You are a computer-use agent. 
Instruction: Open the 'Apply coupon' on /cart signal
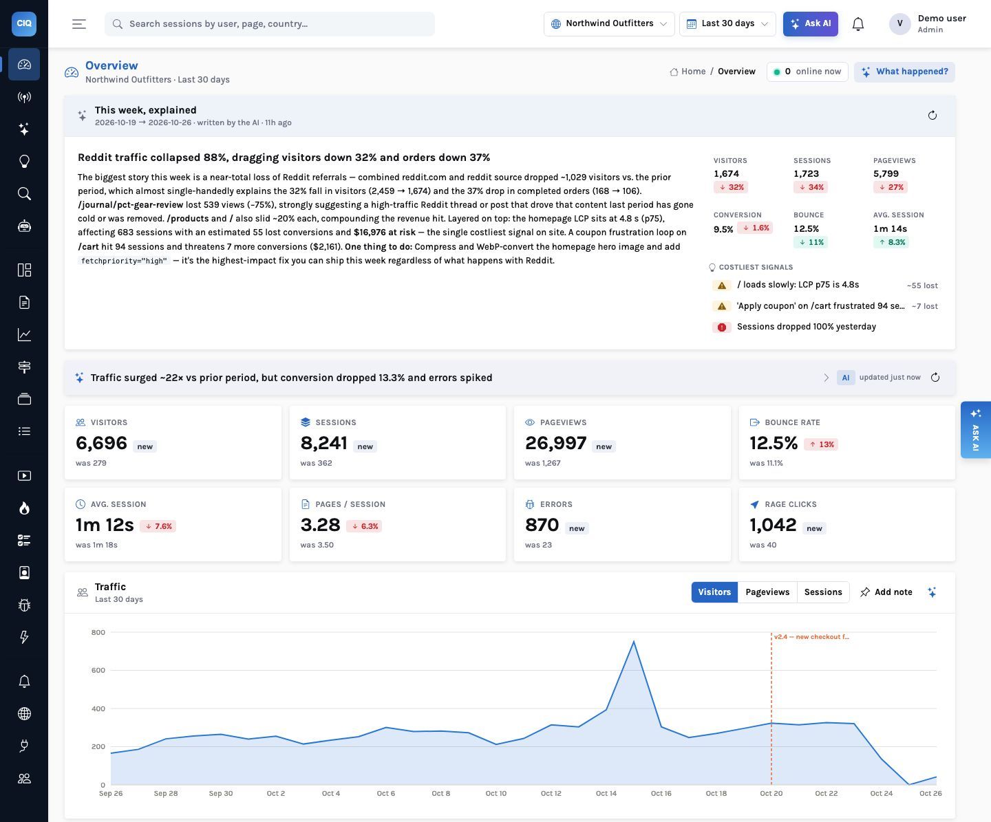(x=825, y=306)
